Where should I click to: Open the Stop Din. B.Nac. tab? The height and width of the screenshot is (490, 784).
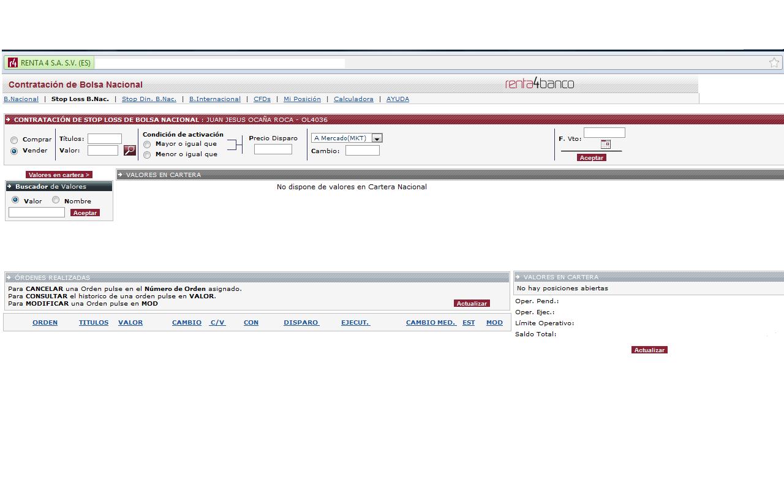(x=149, y=99)
